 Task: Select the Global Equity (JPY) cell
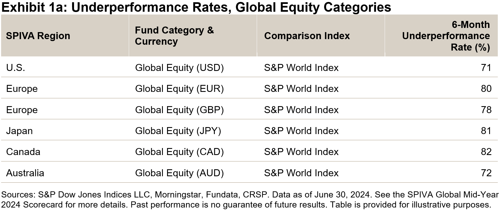pos(178,131)
